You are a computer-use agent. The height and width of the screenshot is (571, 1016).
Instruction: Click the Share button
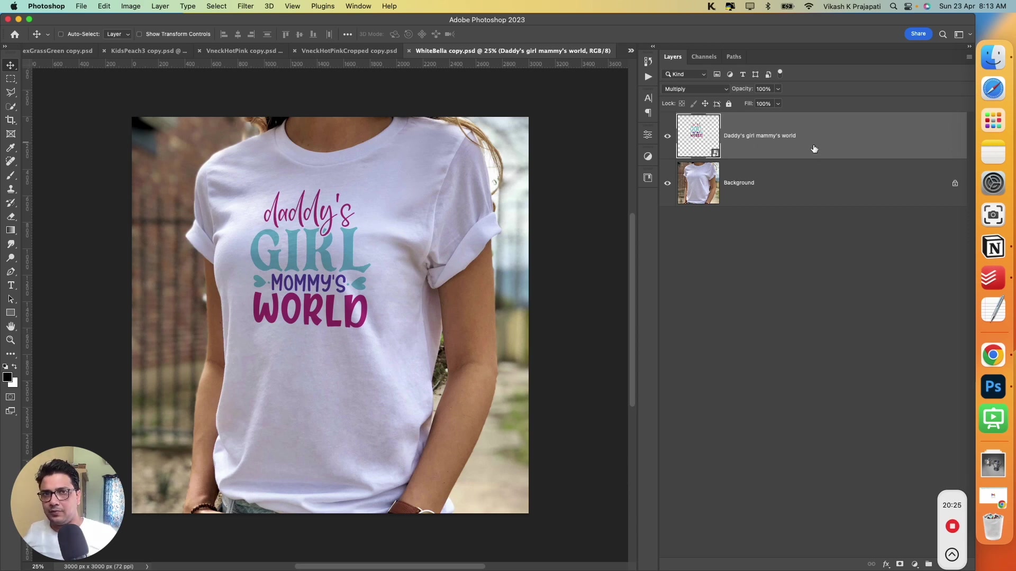tap(918, 33)
